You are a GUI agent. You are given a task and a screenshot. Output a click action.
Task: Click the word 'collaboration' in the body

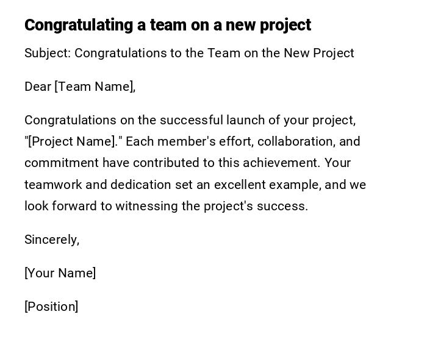point(296,141)
